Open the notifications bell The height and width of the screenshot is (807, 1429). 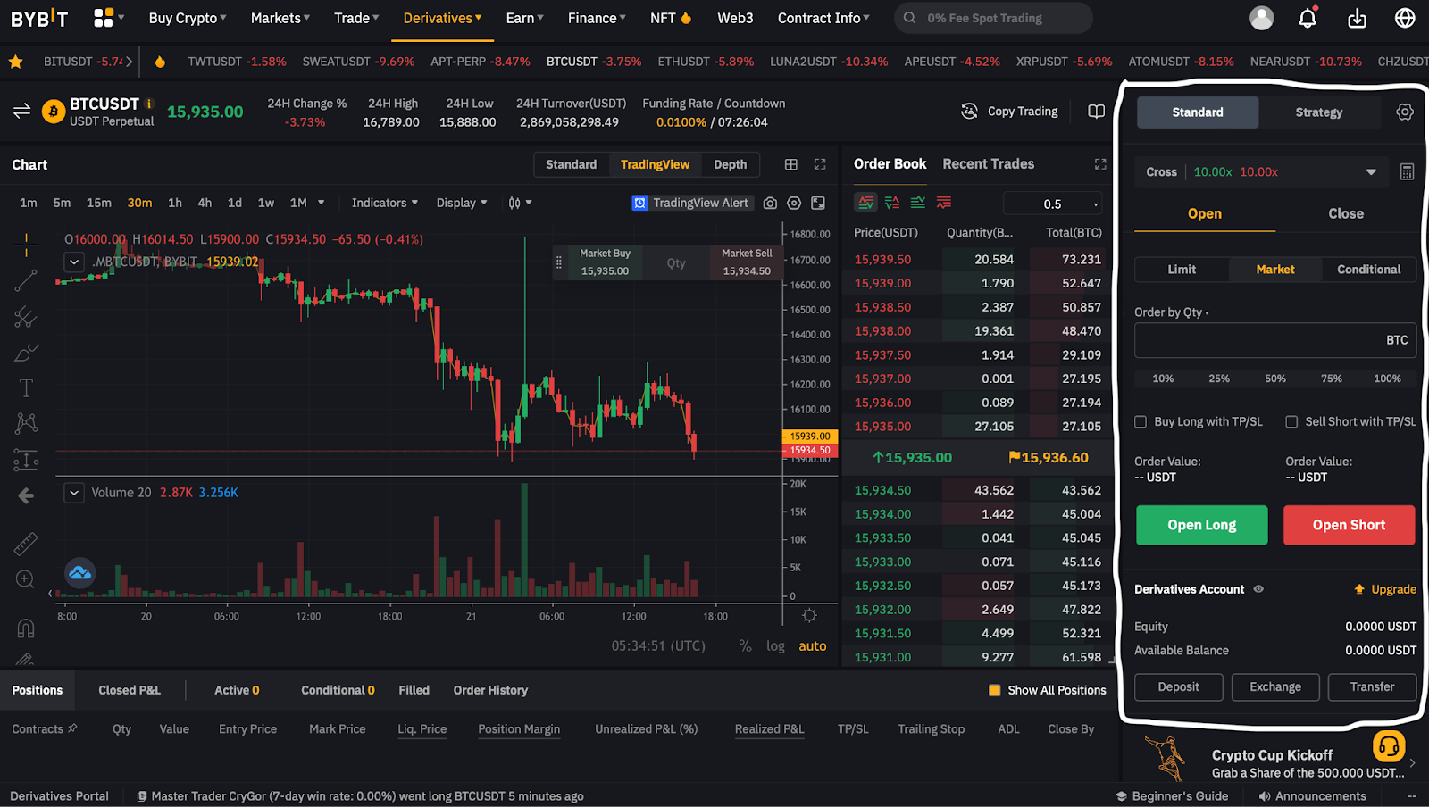point(1308,18)
